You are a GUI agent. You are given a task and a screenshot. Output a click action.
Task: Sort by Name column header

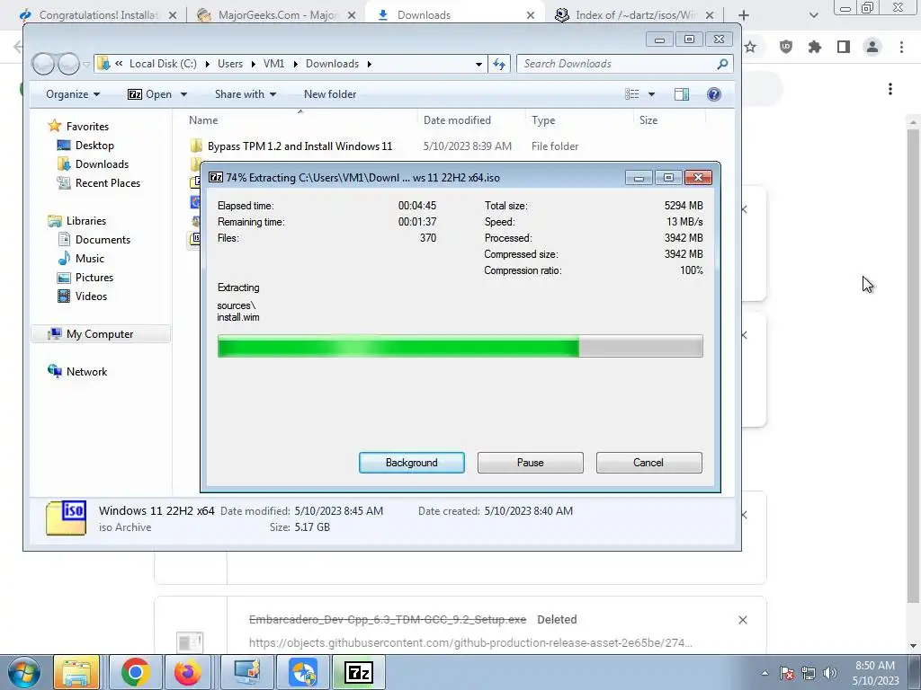(x=203, y=120)
